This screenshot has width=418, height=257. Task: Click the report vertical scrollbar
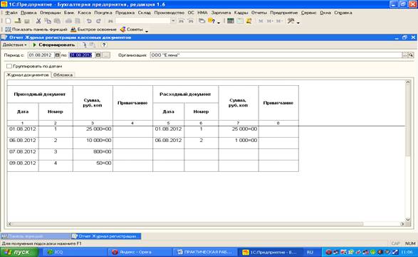[407, 151]
